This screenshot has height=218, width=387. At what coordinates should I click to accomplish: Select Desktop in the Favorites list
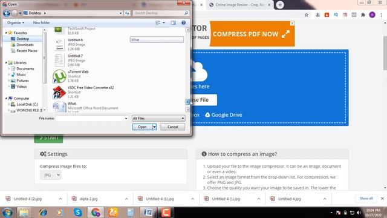pos(22,39)
